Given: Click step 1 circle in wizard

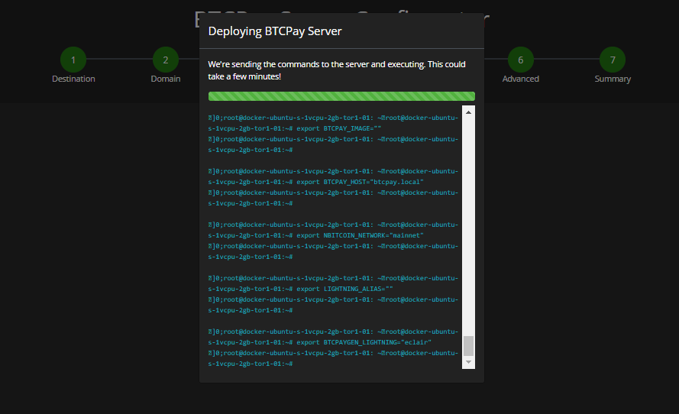Looking at the screenshot, I should coord(73,60).
